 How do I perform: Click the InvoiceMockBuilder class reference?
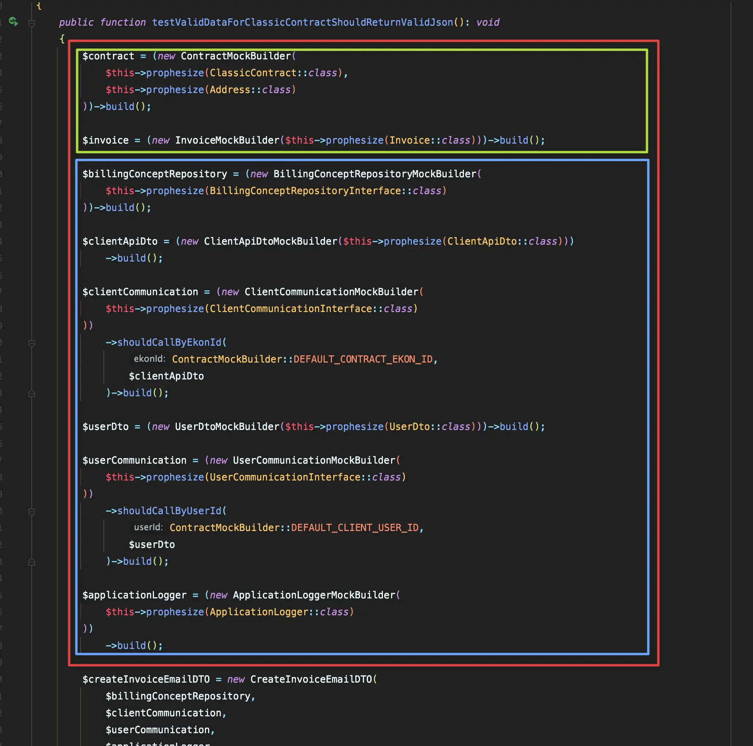click(227, 140)
